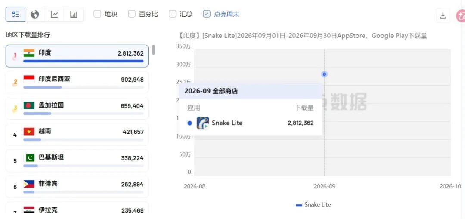Select the 孟加拉国 ranking row
465x219 pixels.
[x=77, y=108]
